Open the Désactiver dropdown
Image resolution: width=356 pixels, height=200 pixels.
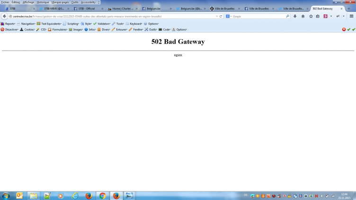pyautogui.click(x=9, y=29)
